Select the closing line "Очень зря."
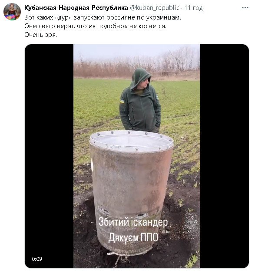Image resolution: width=255 pixels, height=273 pixels. click(40, 35)
